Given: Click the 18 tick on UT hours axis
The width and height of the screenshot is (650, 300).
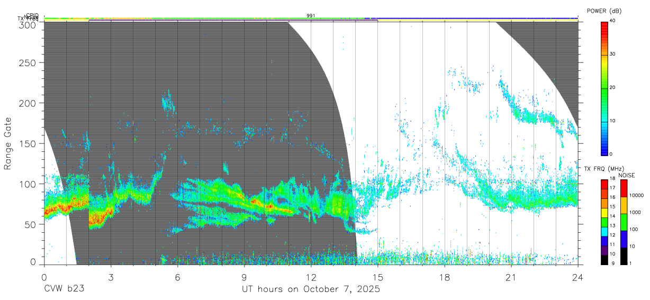Looking at the screenshot, I should point(445,277).
